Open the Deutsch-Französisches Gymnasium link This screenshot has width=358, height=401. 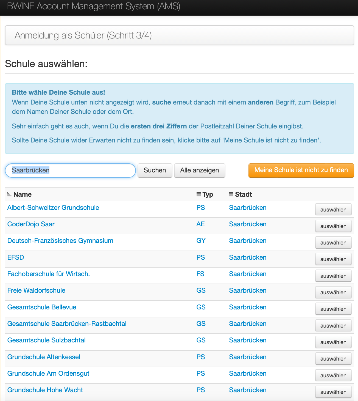pyautogui.click(x=60, y=241)
